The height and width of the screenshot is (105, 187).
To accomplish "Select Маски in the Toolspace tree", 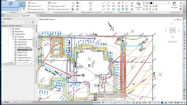I will [18, 29].
